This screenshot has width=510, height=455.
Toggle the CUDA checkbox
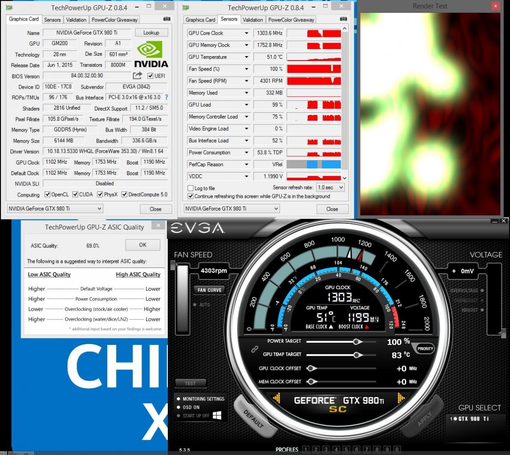[75, 194]
